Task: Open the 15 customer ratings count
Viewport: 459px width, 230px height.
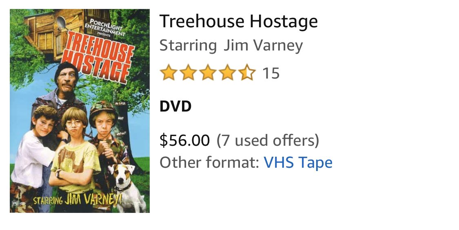Action: click(271, 73)
